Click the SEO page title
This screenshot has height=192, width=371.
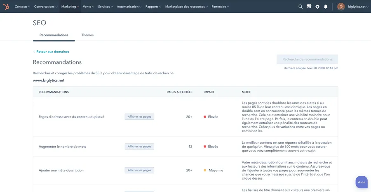(39, 23)
